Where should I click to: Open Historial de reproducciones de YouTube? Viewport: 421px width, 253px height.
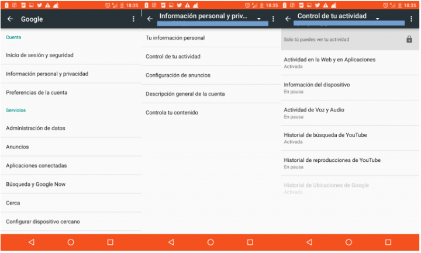350,164
